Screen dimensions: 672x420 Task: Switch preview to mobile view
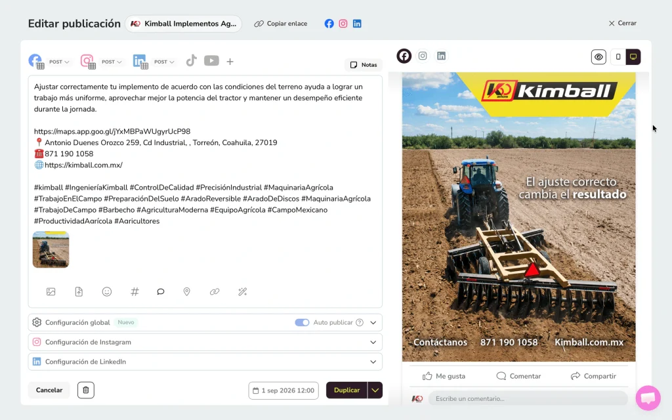click(x=618, y=56)
